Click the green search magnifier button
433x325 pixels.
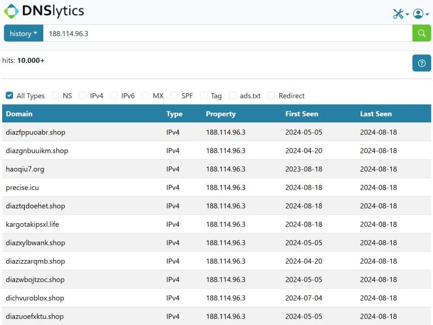[x=422, y=33]
